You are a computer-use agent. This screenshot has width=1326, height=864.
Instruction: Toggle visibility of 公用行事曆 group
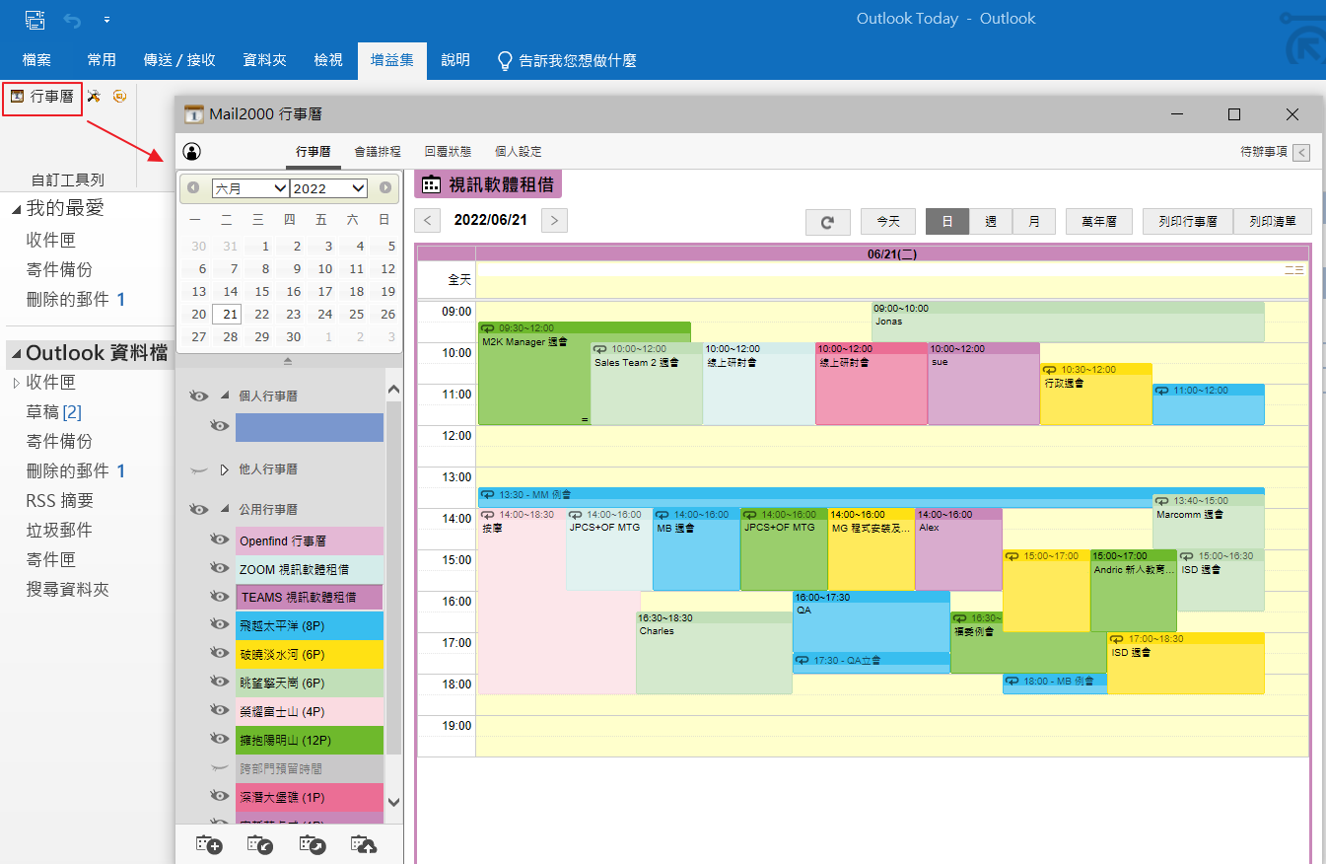199,510
